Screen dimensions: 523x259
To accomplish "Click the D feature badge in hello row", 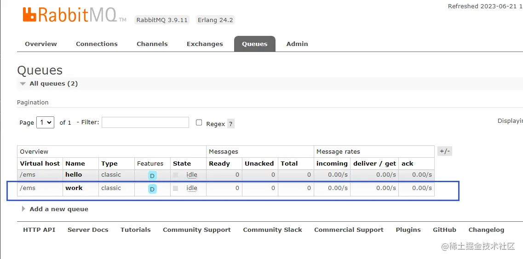I will [x=152, y=176].
